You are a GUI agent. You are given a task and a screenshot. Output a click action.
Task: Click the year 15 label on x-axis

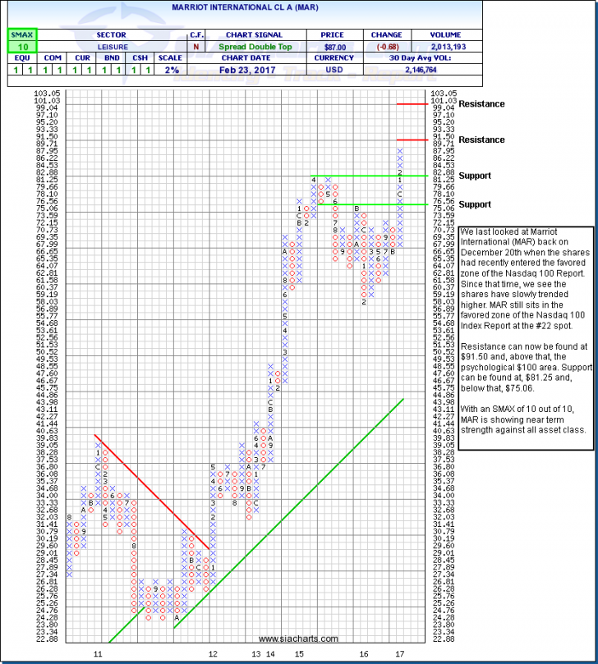click(301, 653)
